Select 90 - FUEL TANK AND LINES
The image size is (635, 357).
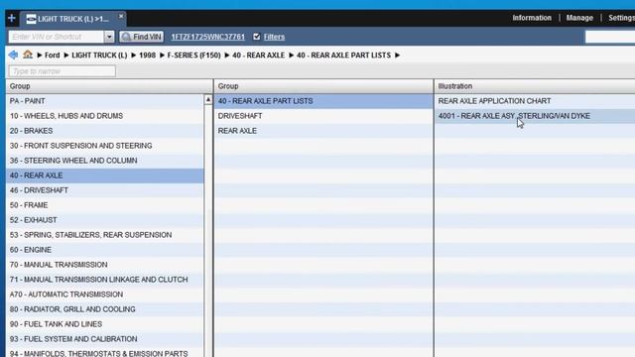coord(105,324)
